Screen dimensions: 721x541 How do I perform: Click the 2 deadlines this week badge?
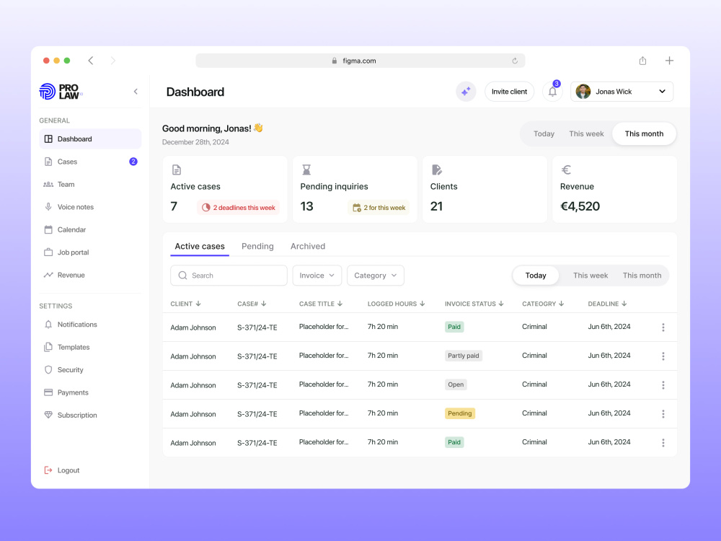(x=238, y=208)
